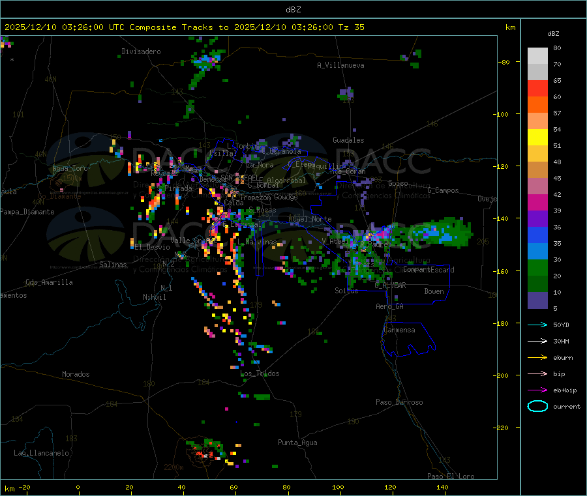Click the magenta eb+bip arrow icon

point(537,390)
